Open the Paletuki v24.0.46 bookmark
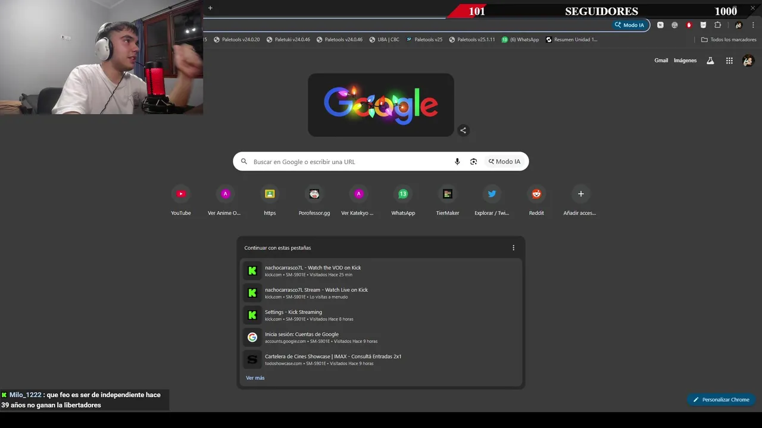The image size is (762, 428). point(288,40)
